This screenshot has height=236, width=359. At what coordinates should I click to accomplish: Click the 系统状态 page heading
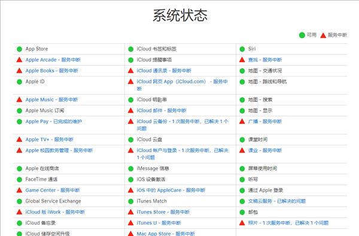pos(180,16)
